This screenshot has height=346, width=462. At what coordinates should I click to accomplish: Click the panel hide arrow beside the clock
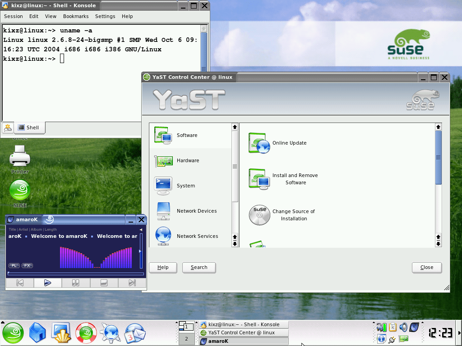[459, 332]
